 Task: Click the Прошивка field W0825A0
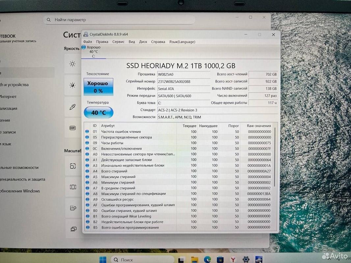pos(183,74)
